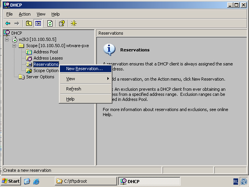Click the yellow star New action icon
The width and height of the screenshot is (249, 187).
tap(74, 23)
